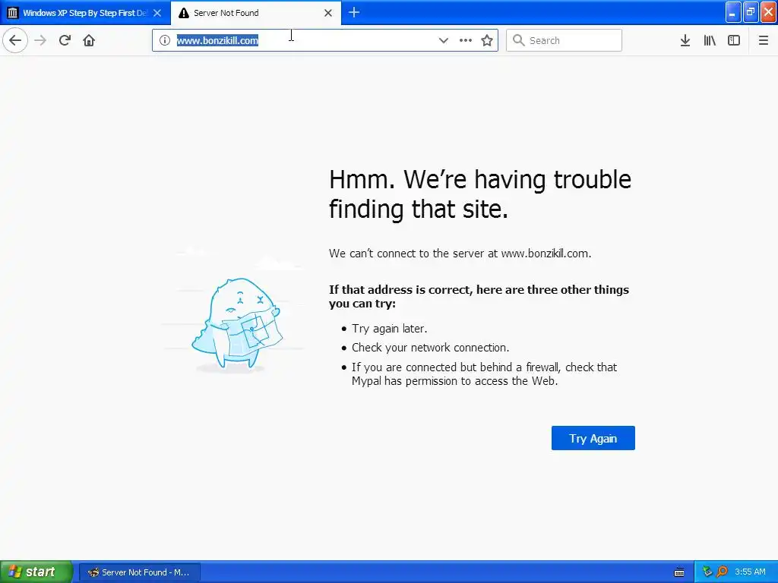This screenshot has width=778, height=583.
Task: Open a new tab with plus button
Action: coord(354,12)
